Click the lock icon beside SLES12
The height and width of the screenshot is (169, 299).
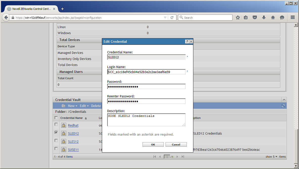(x=63, y=141)
